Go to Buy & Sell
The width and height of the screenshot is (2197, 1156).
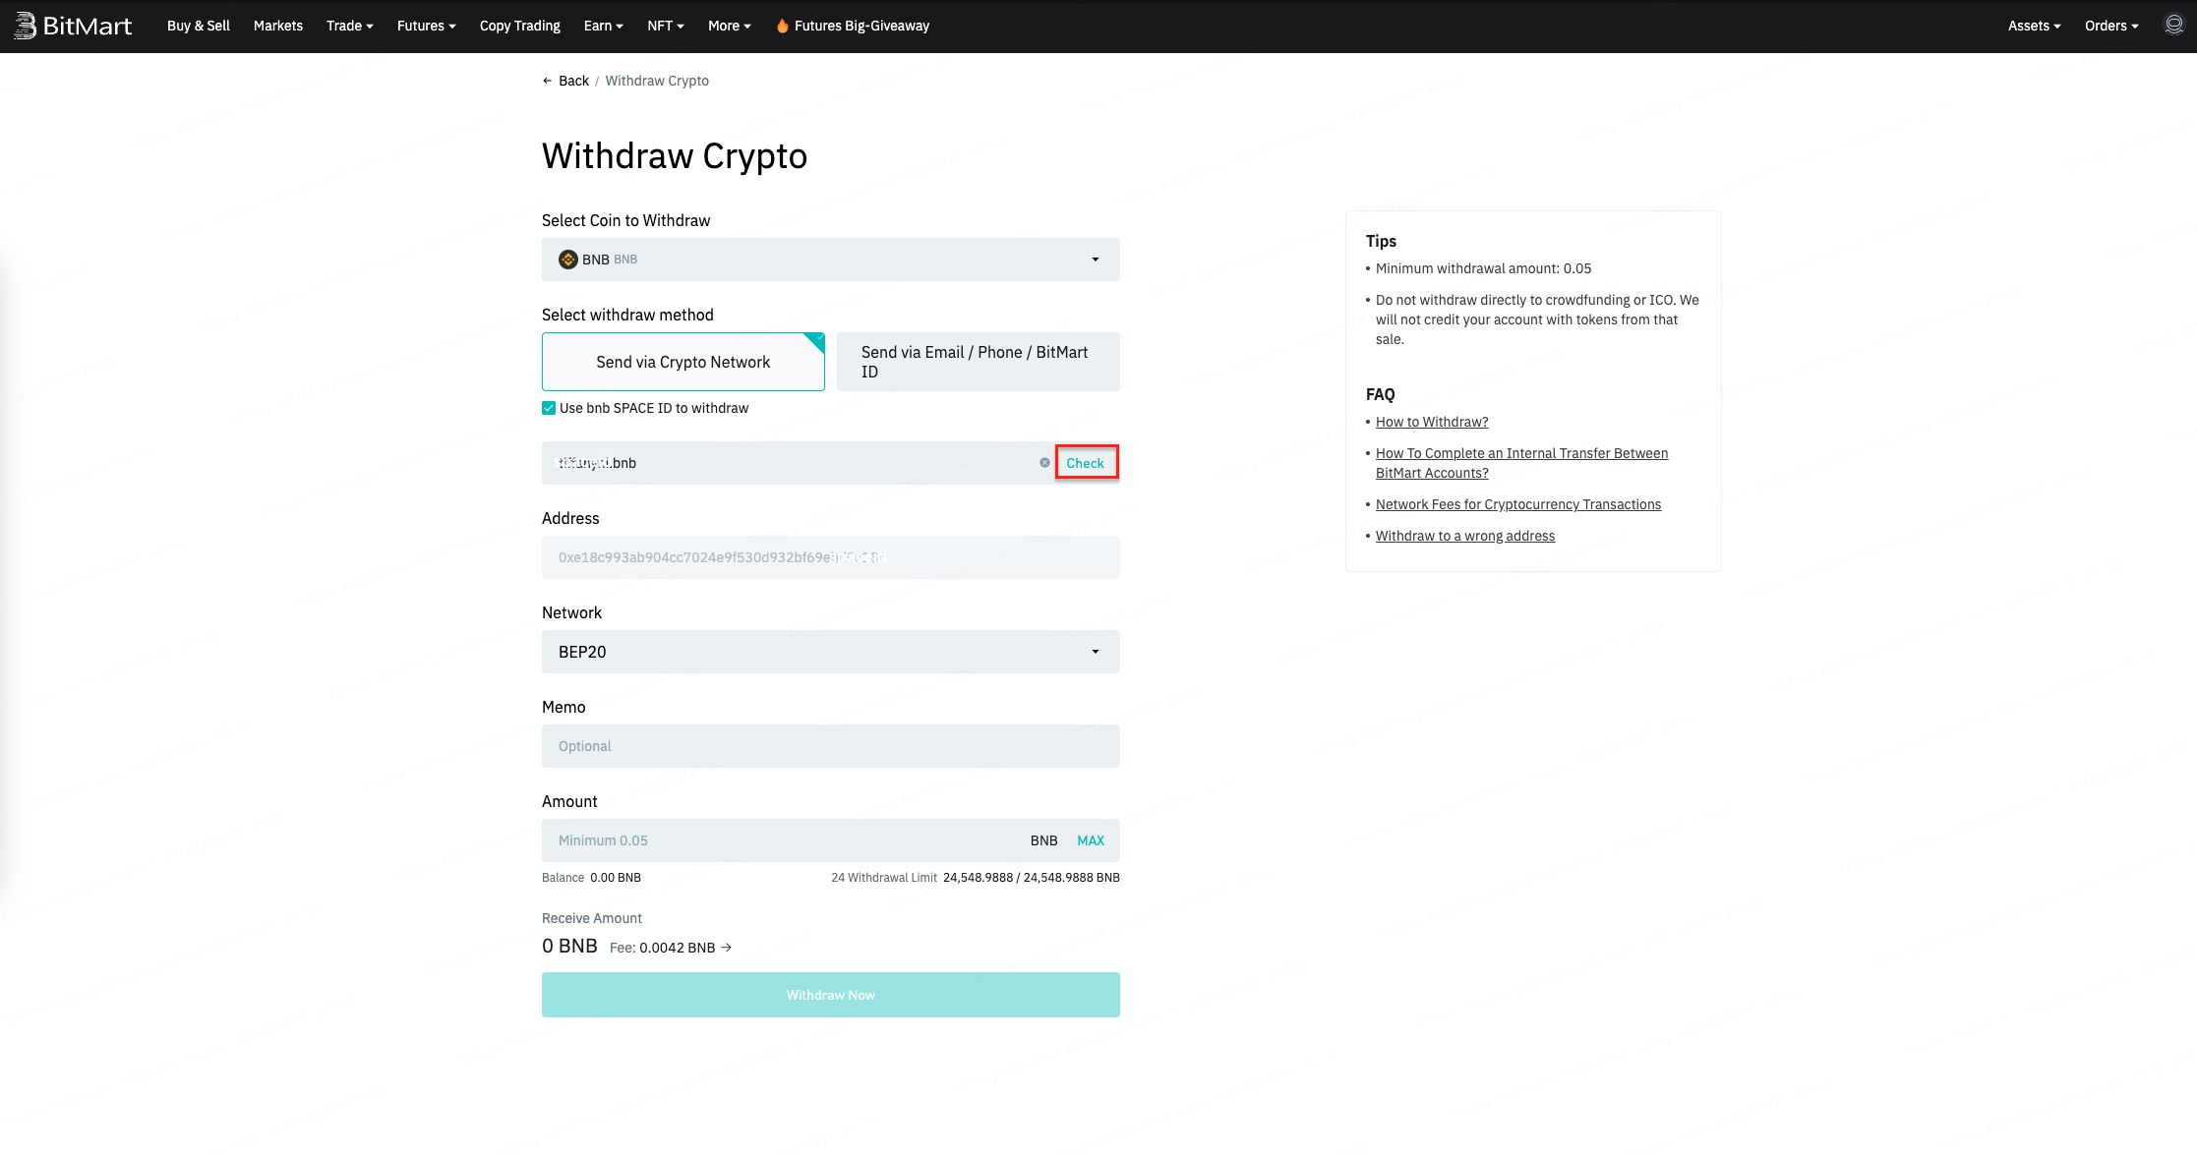click(199, 26)
